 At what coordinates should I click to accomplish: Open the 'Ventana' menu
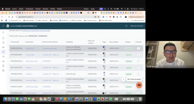tap(86, 9)
